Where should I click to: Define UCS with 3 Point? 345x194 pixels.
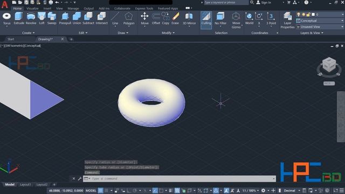[271, 18]
